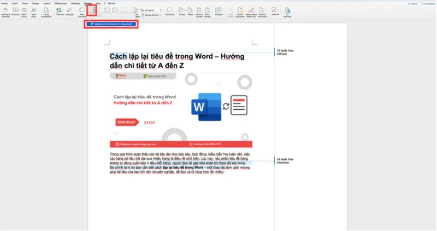Open the Draw tab
Viewport: 437px width, 231px height.
pos(25,3)
